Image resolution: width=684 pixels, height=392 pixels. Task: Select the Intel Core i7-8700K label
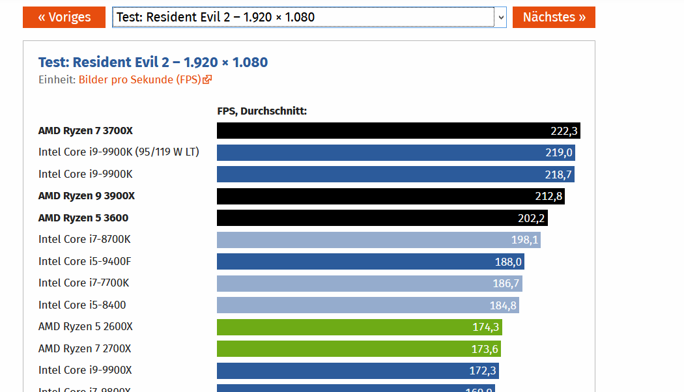tap(84, 240)
